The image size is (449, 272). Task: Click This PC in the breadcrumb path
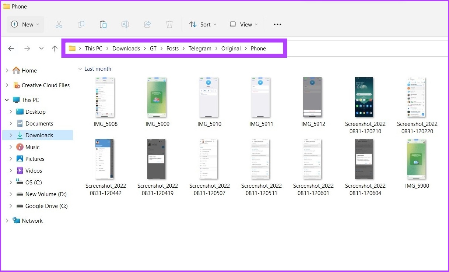pyautogui.click(x=94, y=48)
